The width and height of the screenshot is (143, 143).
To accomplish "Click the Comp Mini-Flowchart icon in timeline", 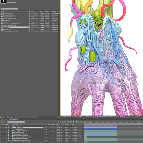I will [x=59, y=122].
